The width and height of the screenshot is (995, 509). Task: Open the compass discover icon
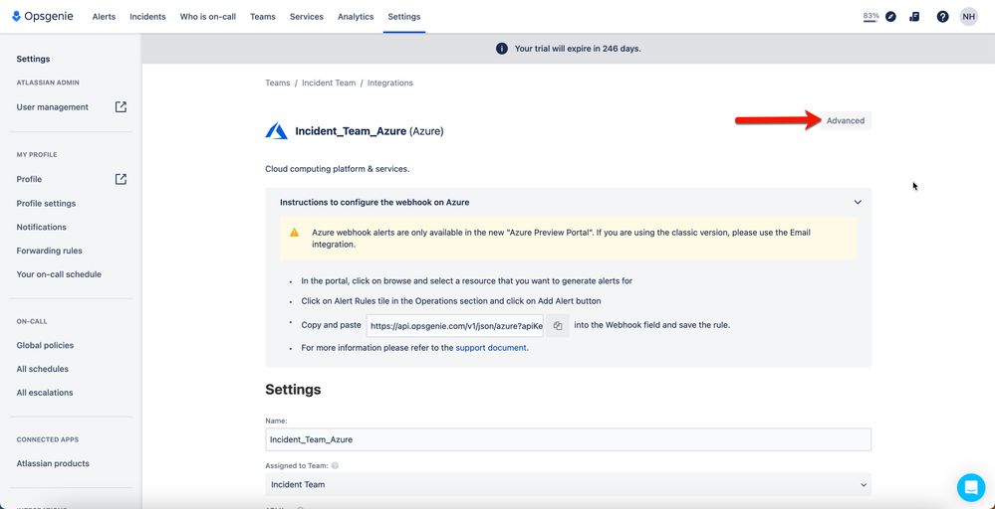click(x=890, y=17)
